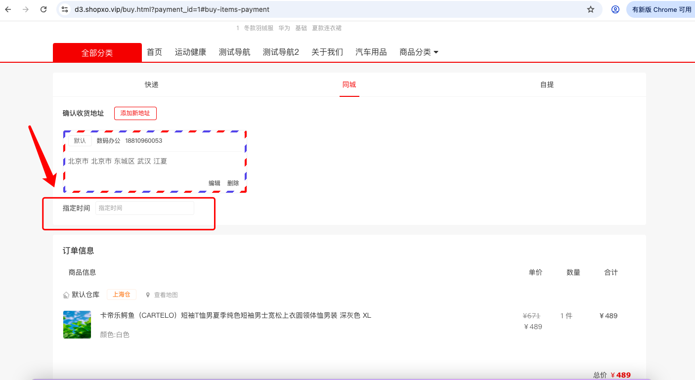
Task: Click the 查看地图 map pin icon
Action: click(x=148, y=295)
